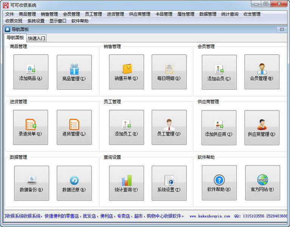Click 数据还原 (R) restore icon

(74, 183)
